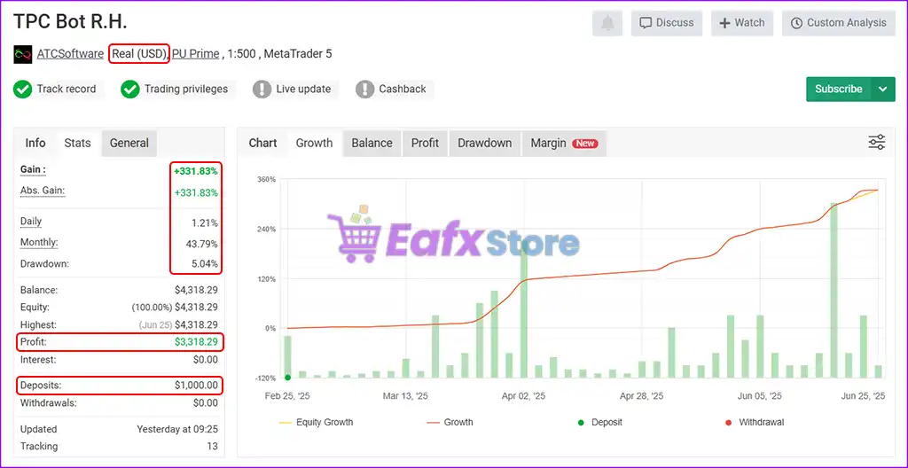
Task: Switch to the Stats tab
Action: pos(78,143)
